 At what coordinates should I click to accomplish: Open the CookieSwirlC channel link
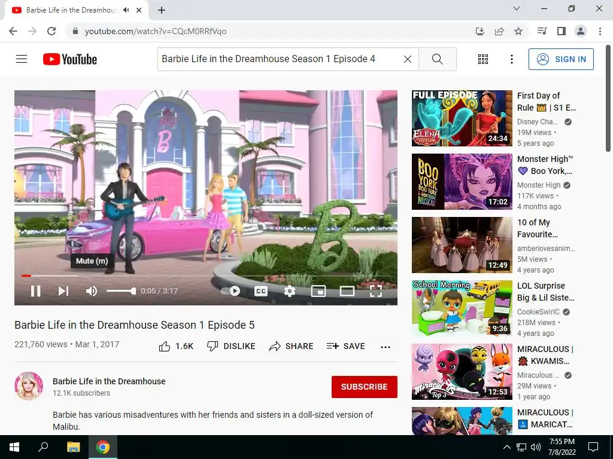click(x=538, y=312)
